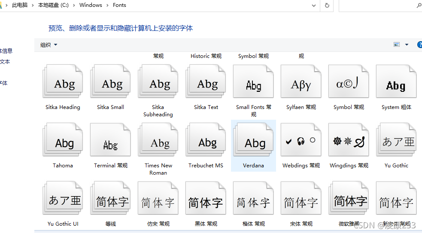Select the Small Fonts 常规 icon
The height and width of the screenshot is (233, 422).
[253, 81]
